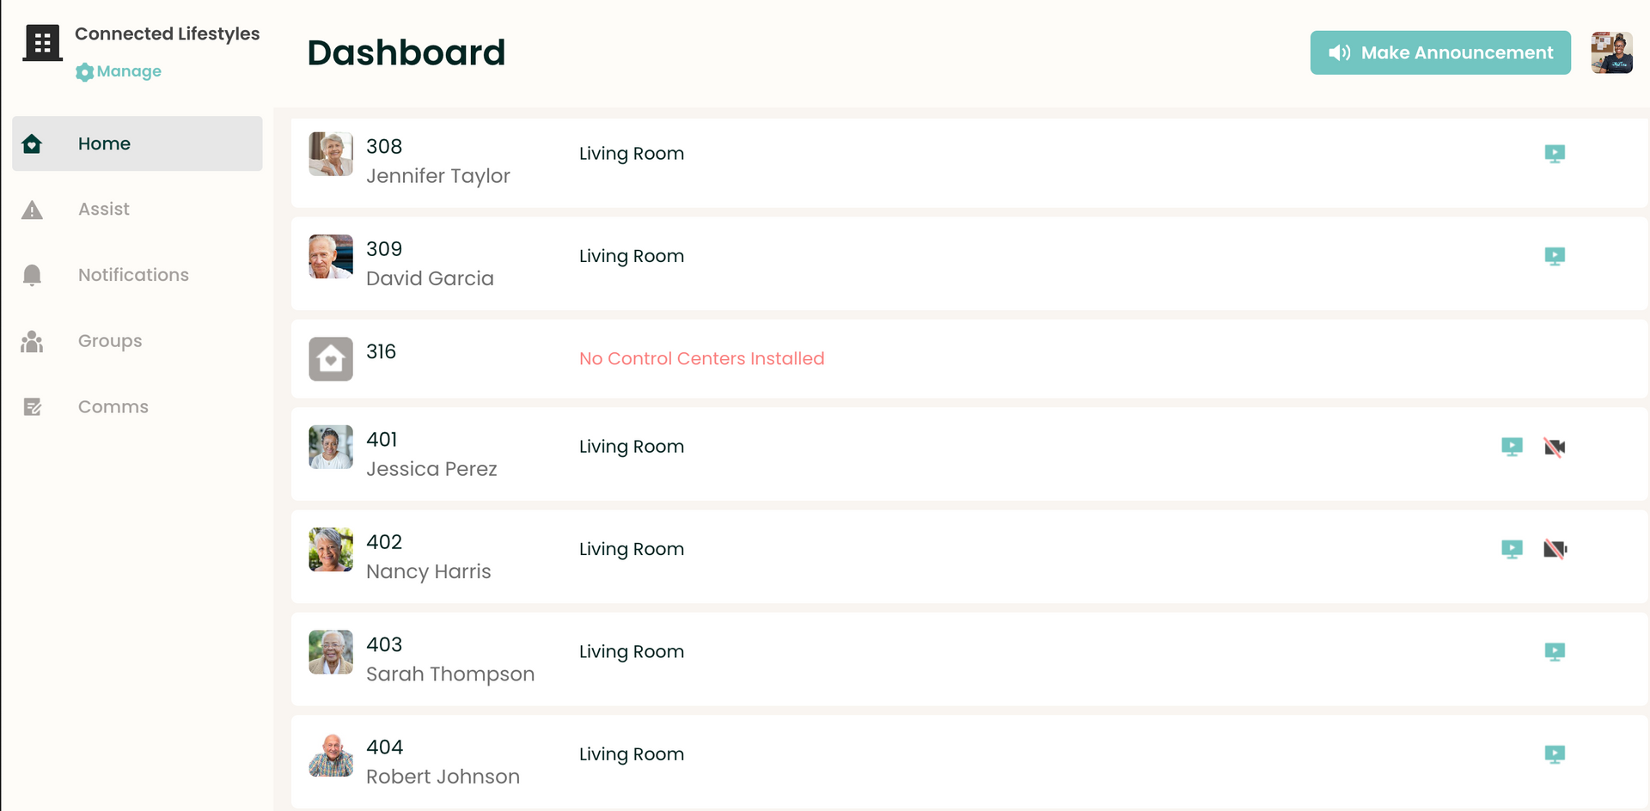Open the Home menu item
Screen dimensions: 1650x811
[x=137, y=143]
